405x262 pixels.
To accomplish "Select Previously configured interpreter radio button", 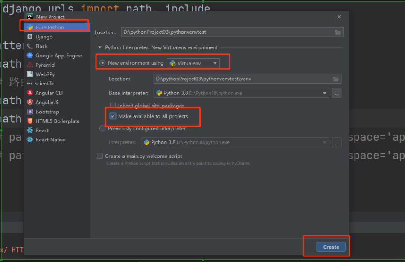I will pos(102,128).
